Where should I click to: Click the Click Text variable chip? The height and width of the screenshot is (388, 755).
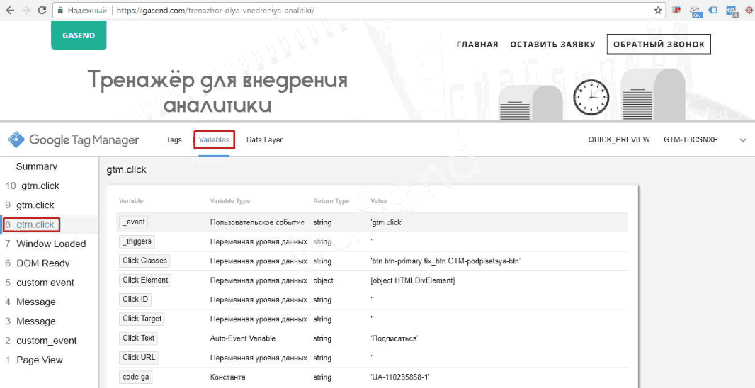point(138,338)
